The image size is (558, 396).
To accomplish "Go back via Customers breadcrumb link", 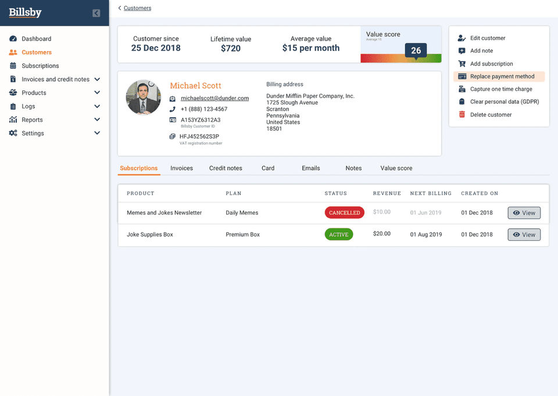I will [x=137, y=8].
